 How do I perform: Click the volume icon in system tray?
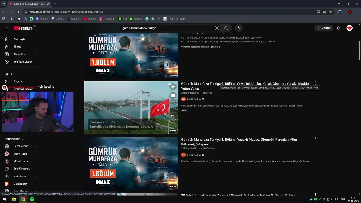(337, 199)
